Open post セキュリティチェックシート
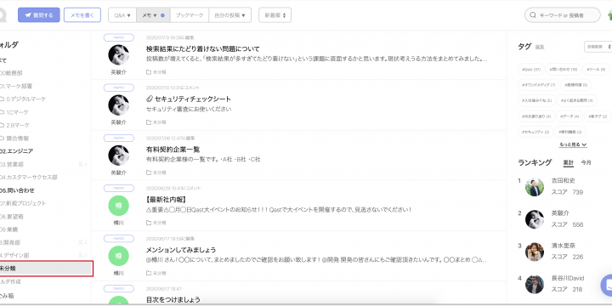 (193, 99)
